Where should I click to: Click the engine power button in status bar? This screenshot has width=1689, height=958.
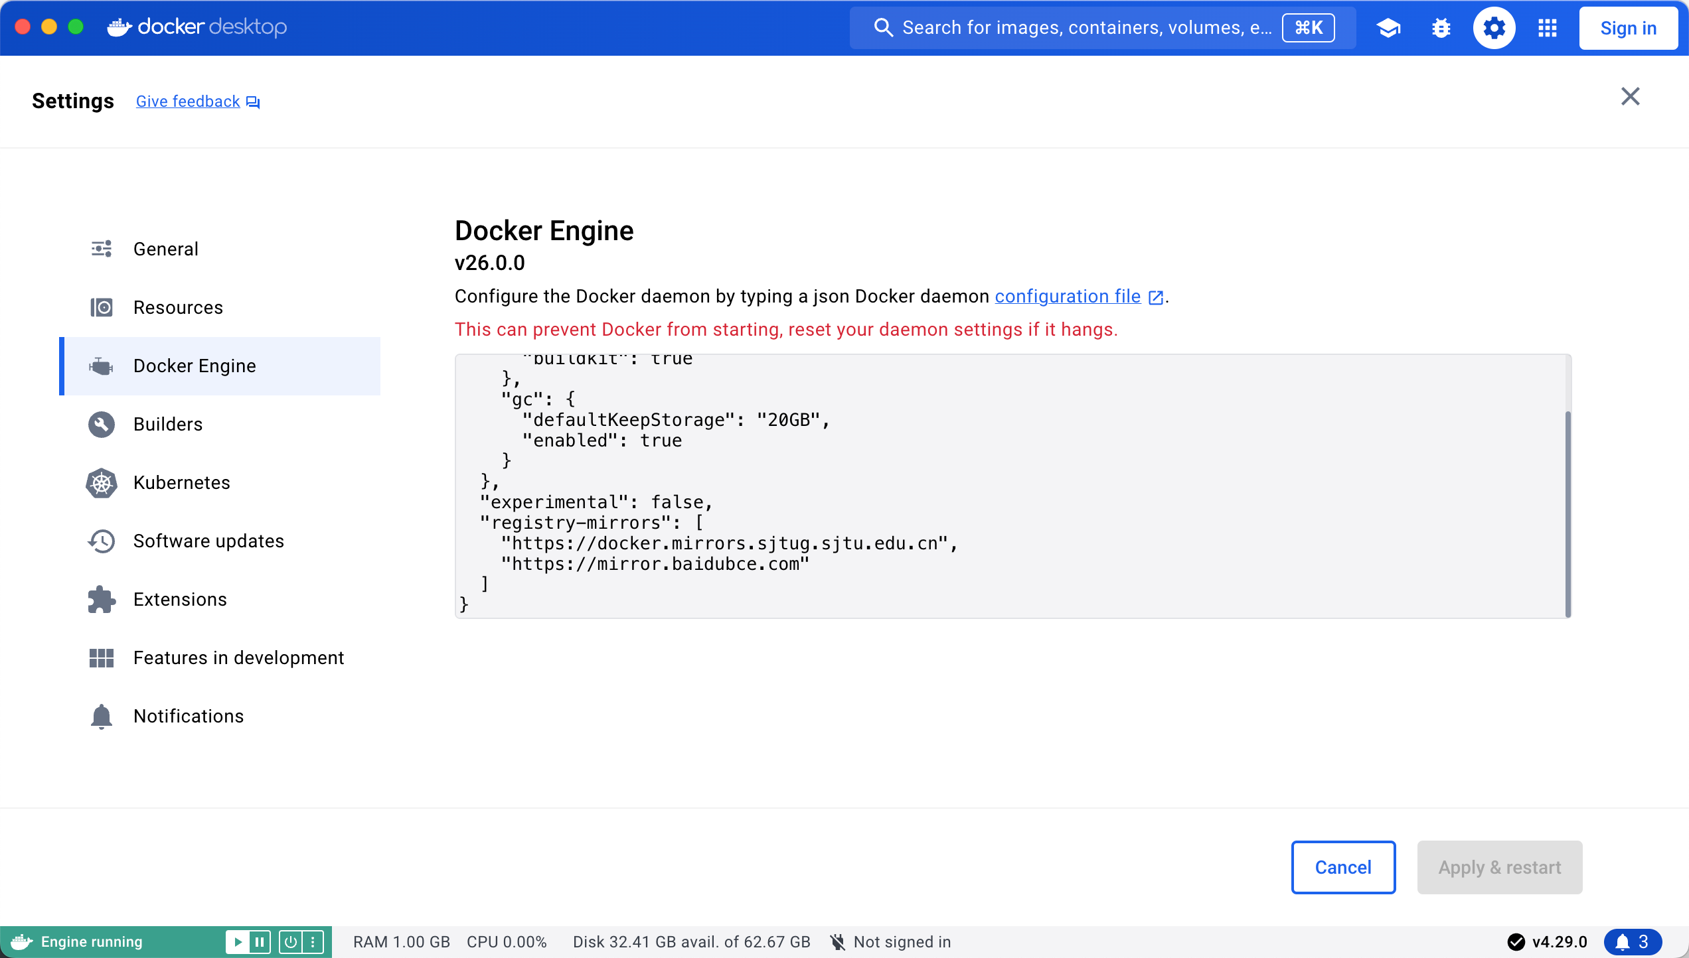coord(290,941)
